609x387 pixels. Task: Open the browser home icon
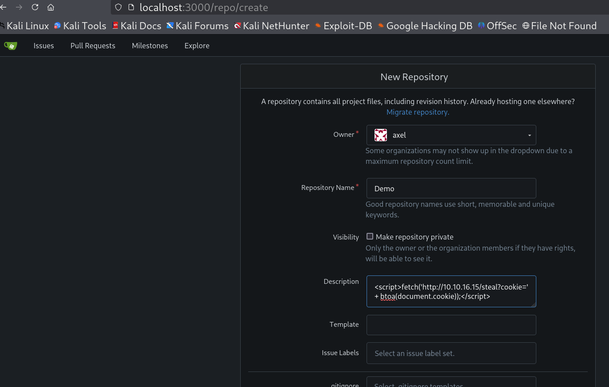pos(51,7)
